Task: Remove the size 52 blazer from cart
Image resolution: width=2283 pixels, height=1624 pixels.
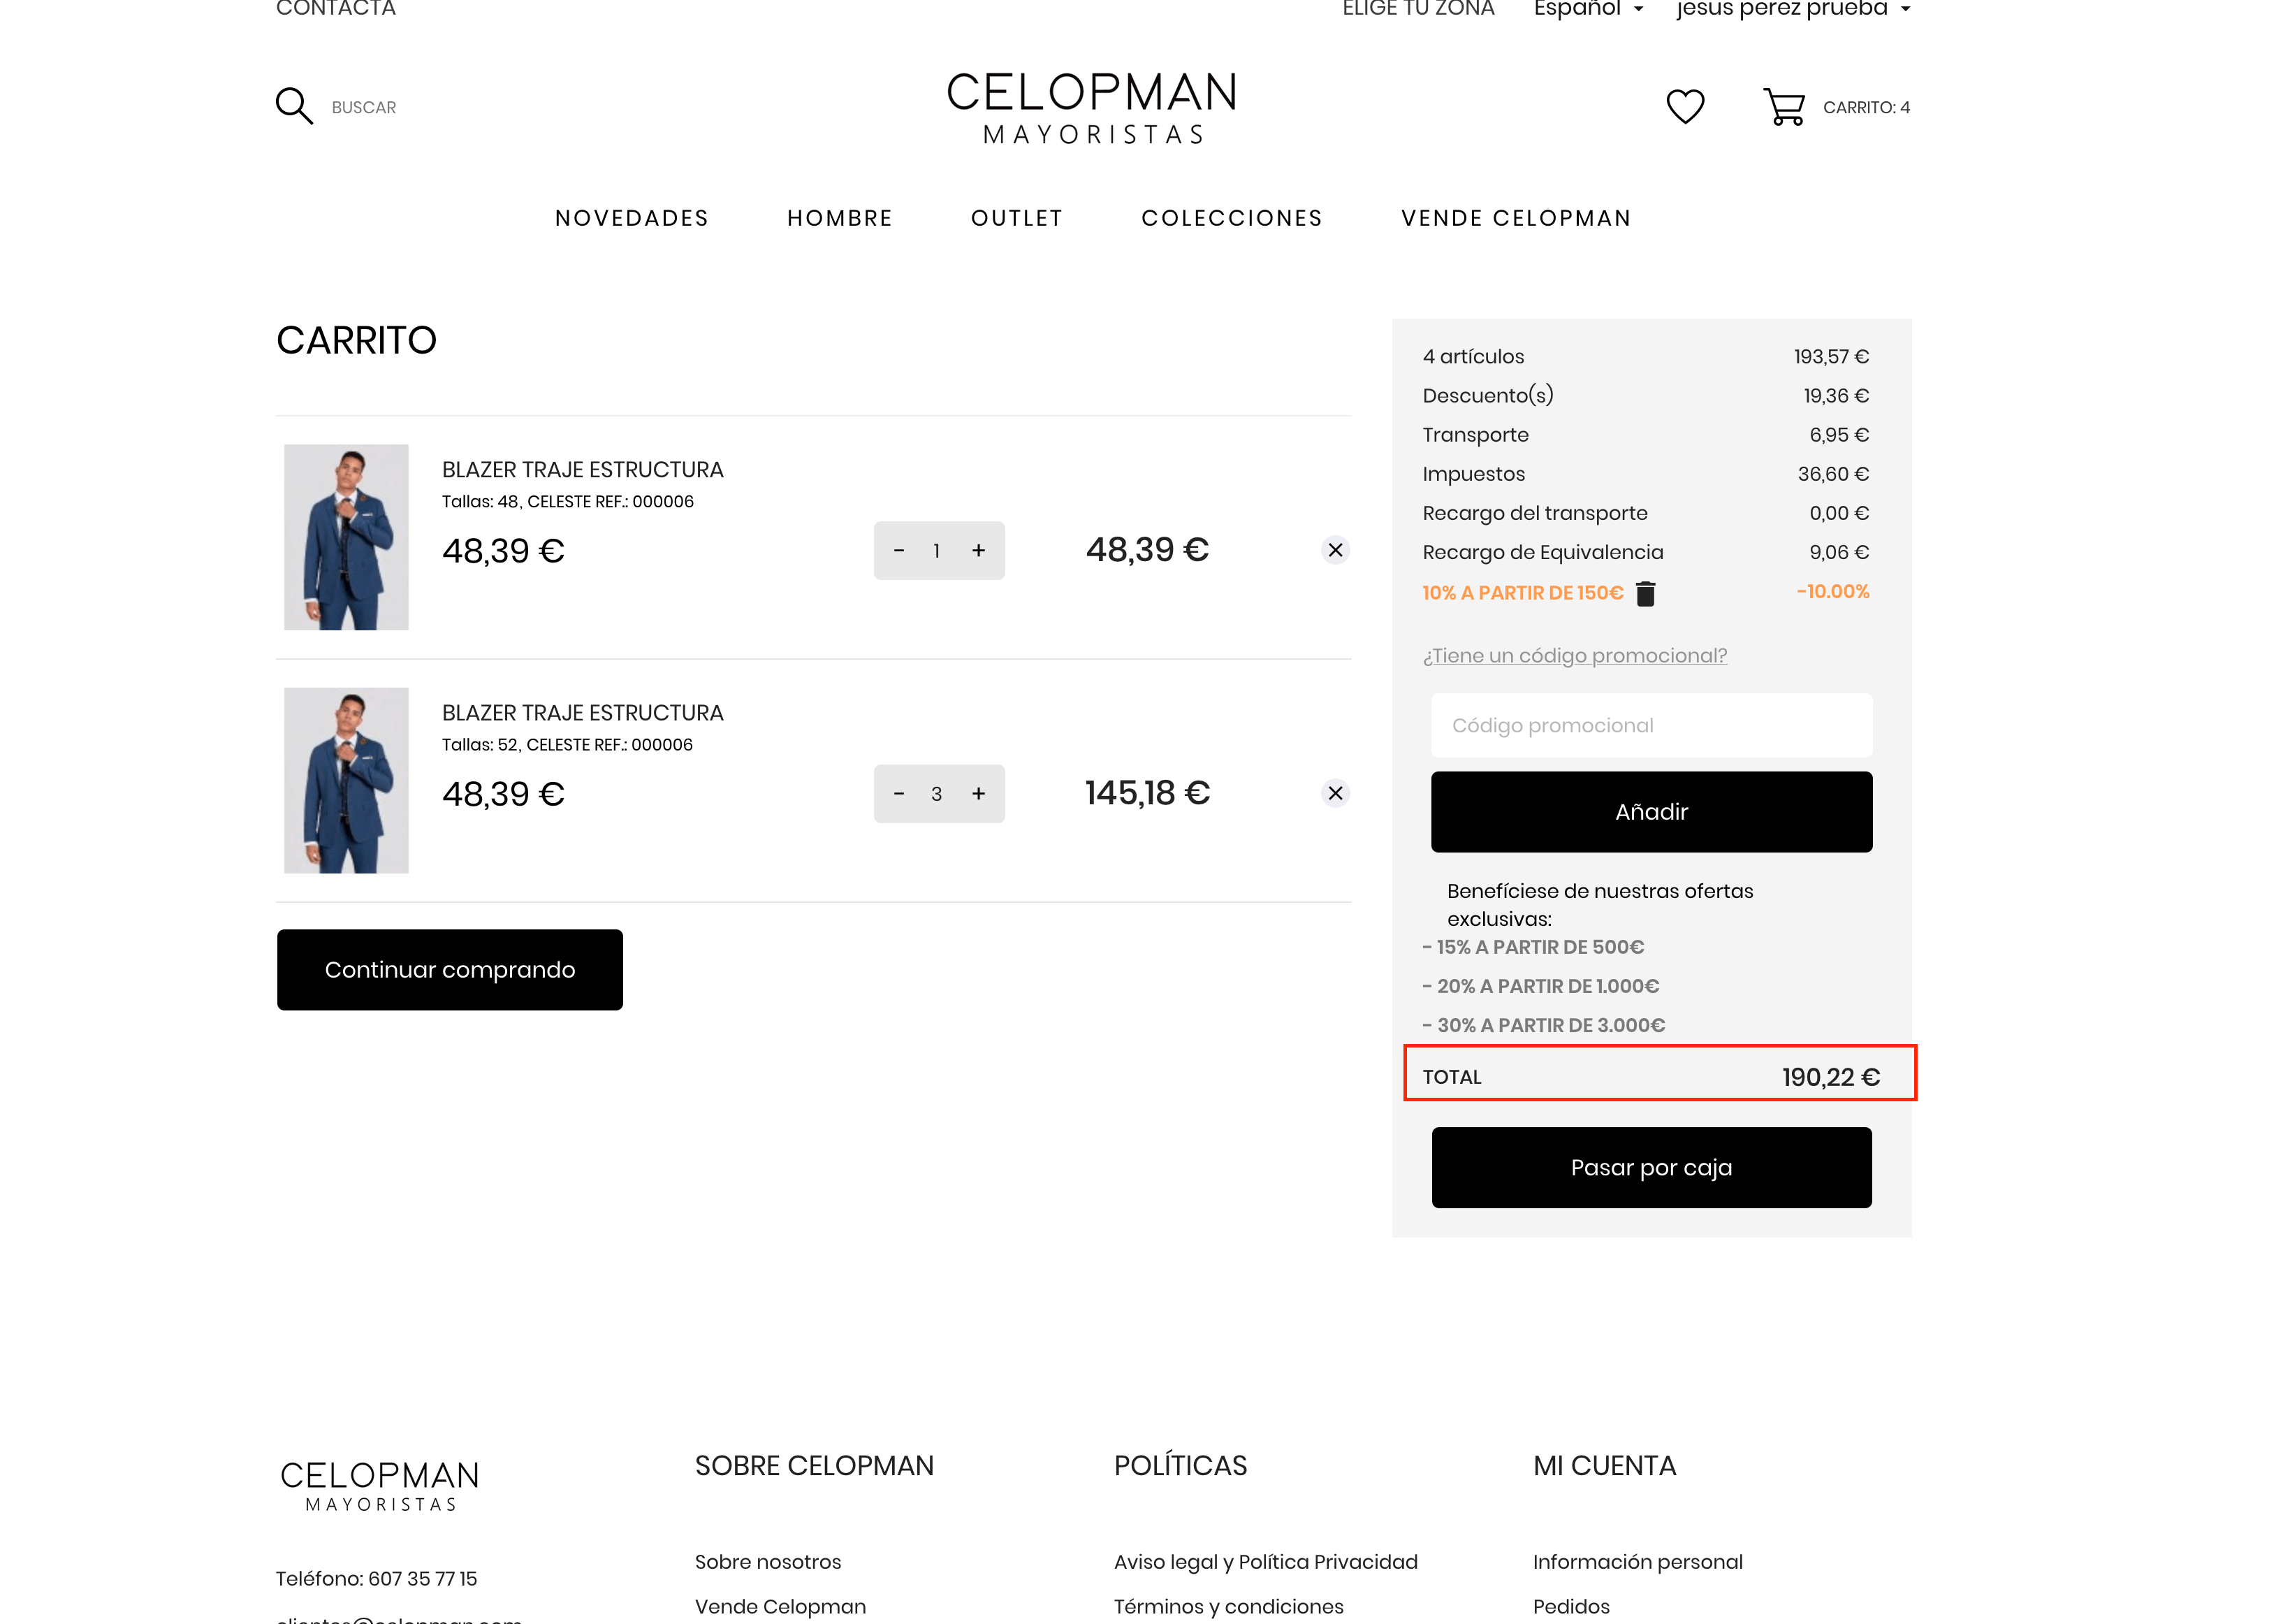Action: pyautogui.click(x=1334, y=793)
